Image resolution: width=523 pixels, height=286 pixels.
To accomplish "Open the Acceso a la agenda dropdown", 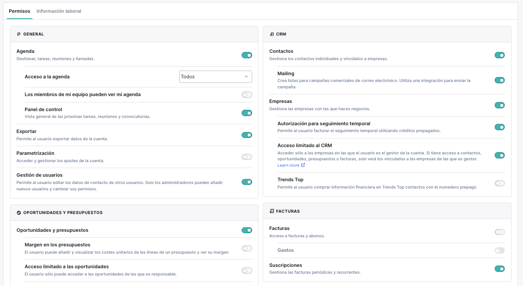I will pos(216,77).
